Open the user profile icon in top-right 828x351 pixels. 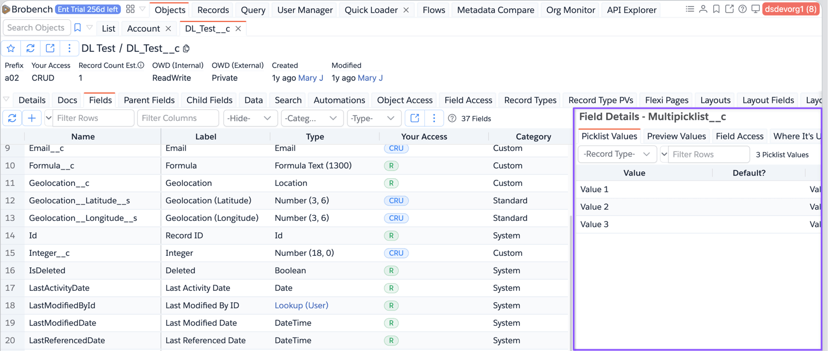(703, 9)
